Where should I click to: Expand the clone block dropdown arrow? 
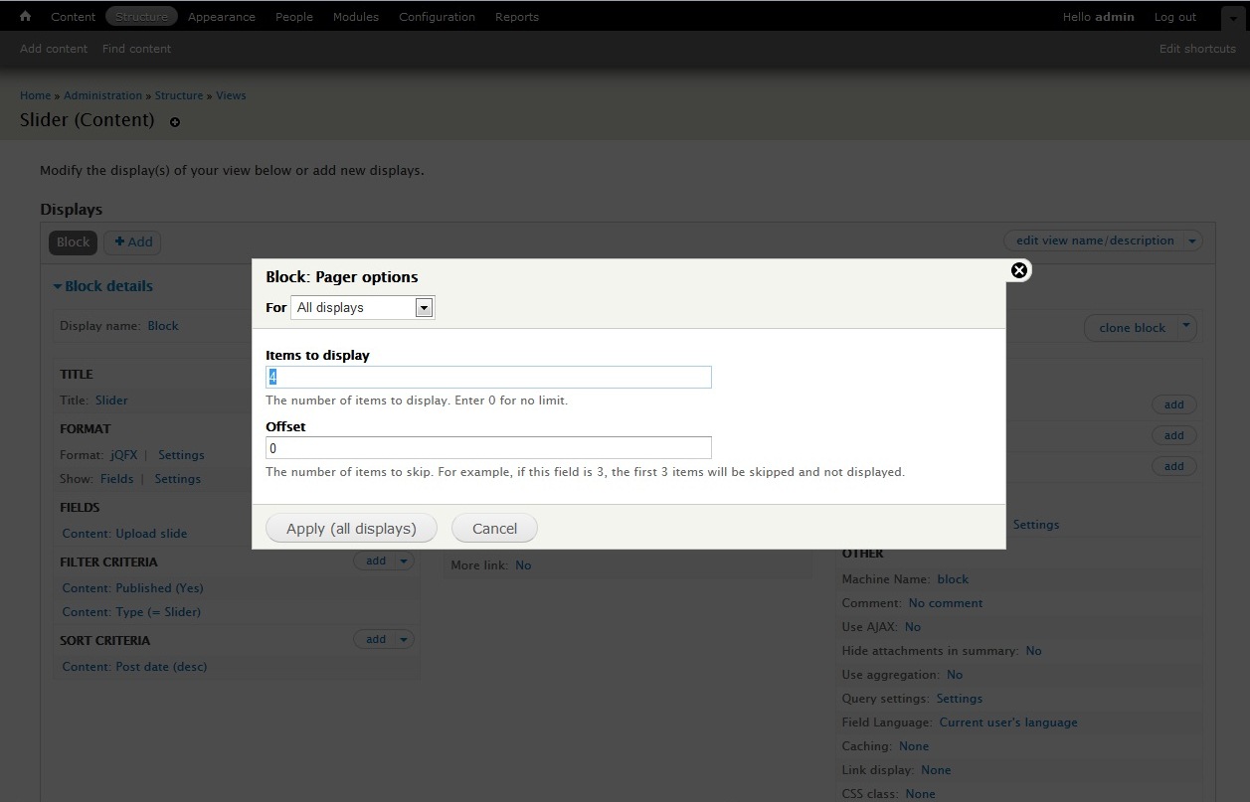(x=1185, y=327)
